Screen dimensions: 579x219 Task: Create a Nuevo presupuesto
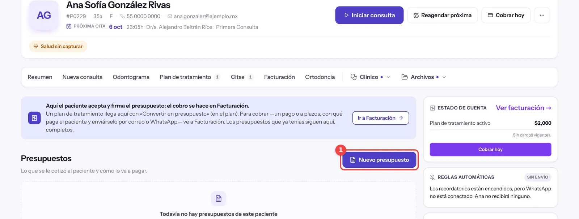[379, 160]
